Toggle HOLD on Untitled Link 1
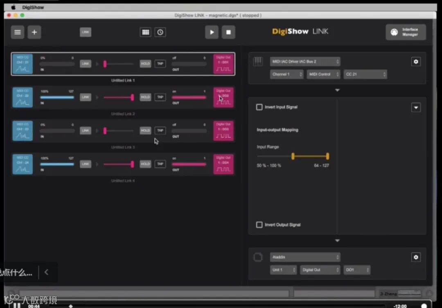The image size is (442, 308). click(145, 64)
